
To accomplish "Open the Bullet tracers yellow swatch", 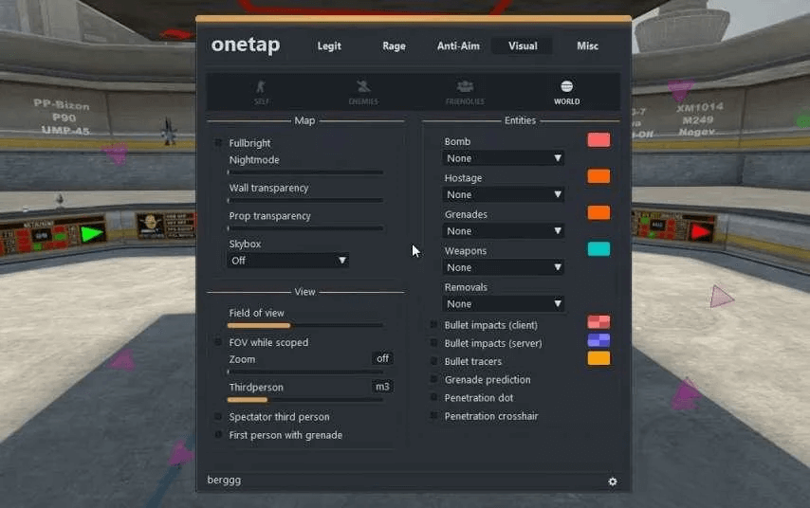I will (x=598, y=358).
